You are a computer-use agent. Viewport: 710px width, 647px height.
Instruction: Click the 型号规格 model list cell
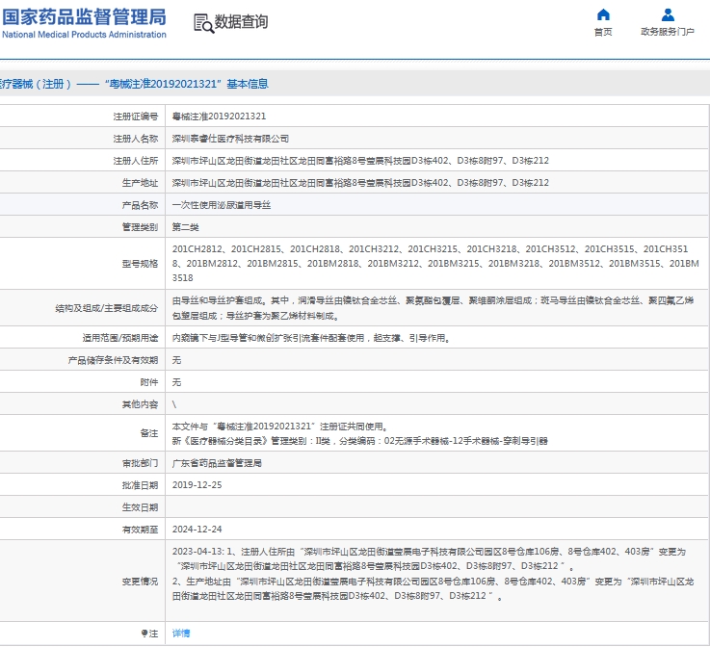click(436, 263)
